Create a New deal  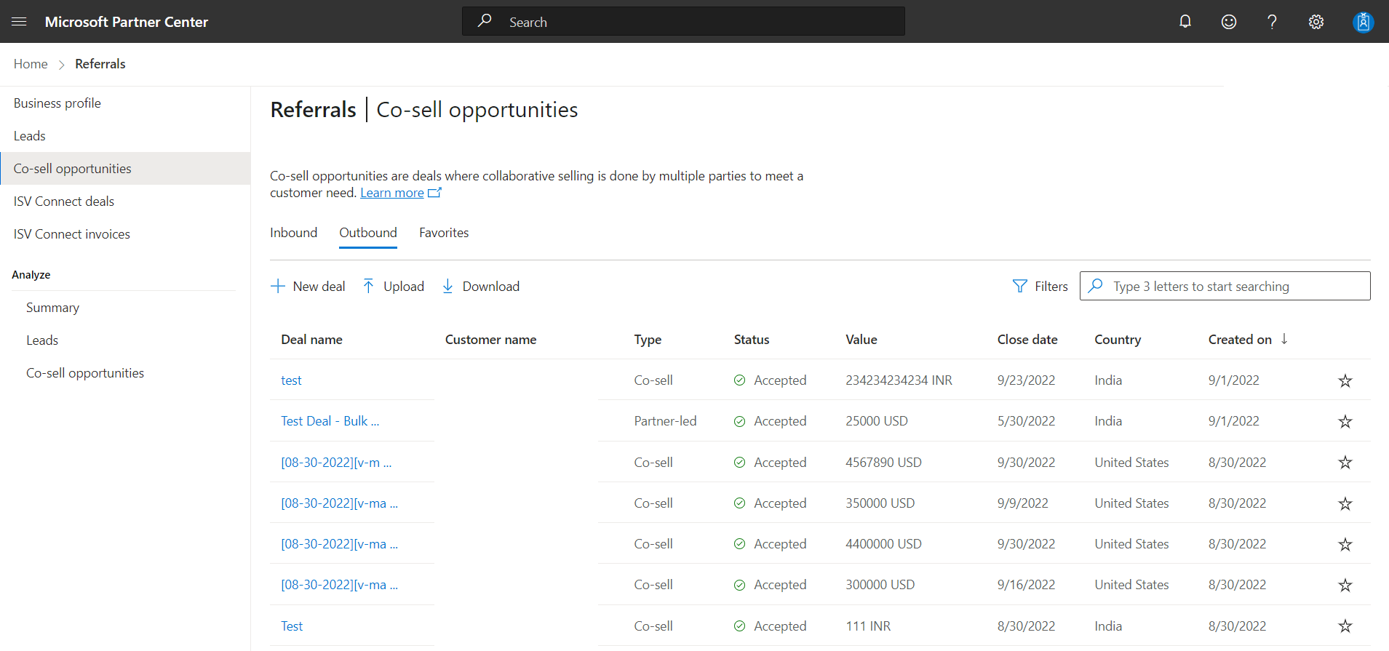pyautogui.click(x=308, y=287)
